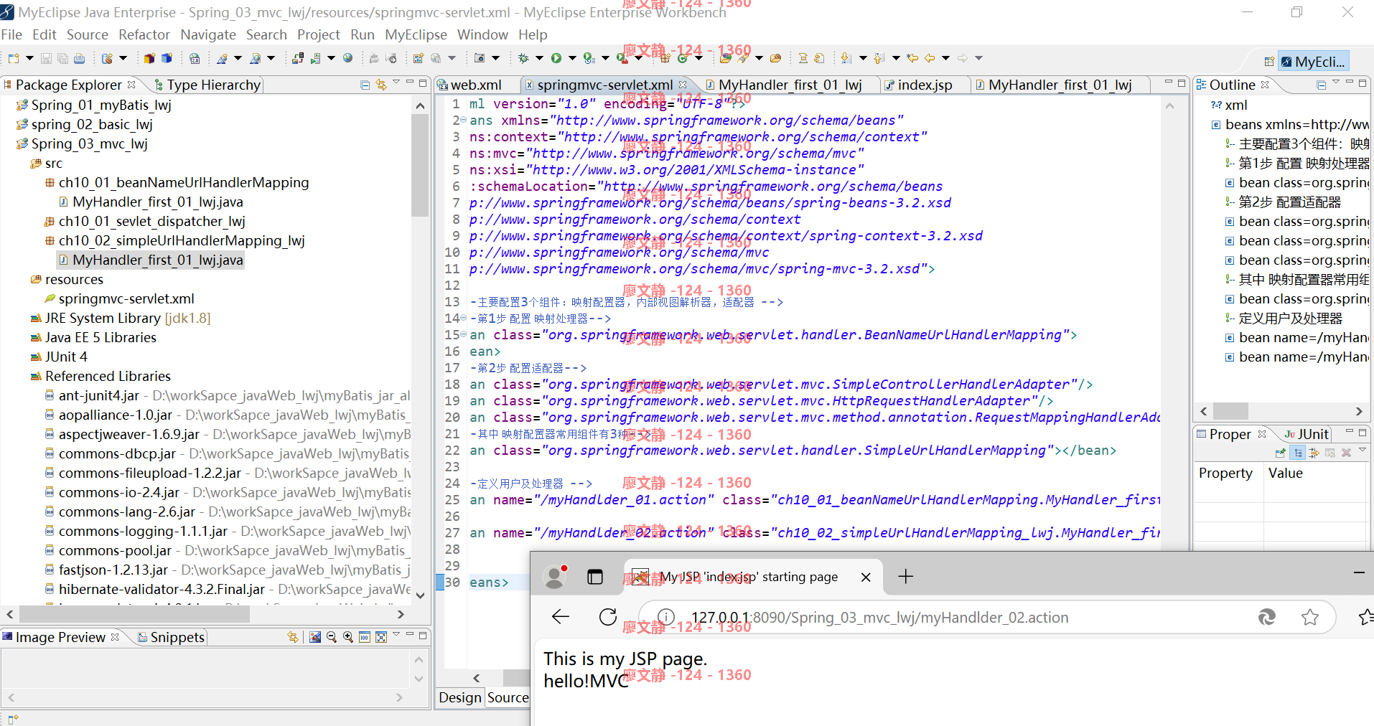1374x726 pixels.
Task: Open the MyEclipse menu
Action: tap(416, 34)
